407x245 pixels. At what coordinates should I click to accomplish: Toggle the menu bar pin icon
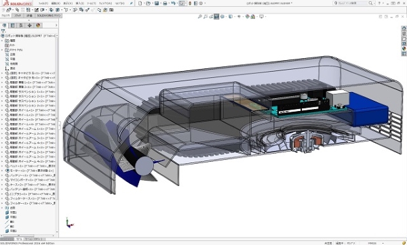(132, 3)
